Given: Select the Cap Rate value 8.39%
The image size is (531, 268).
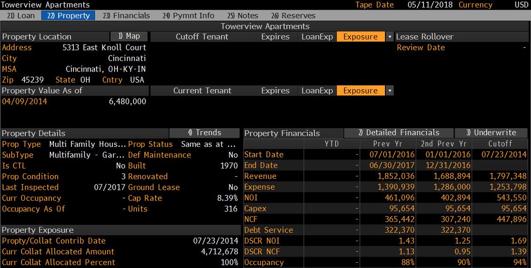Looking at the screenshot, I should [227, 198].
